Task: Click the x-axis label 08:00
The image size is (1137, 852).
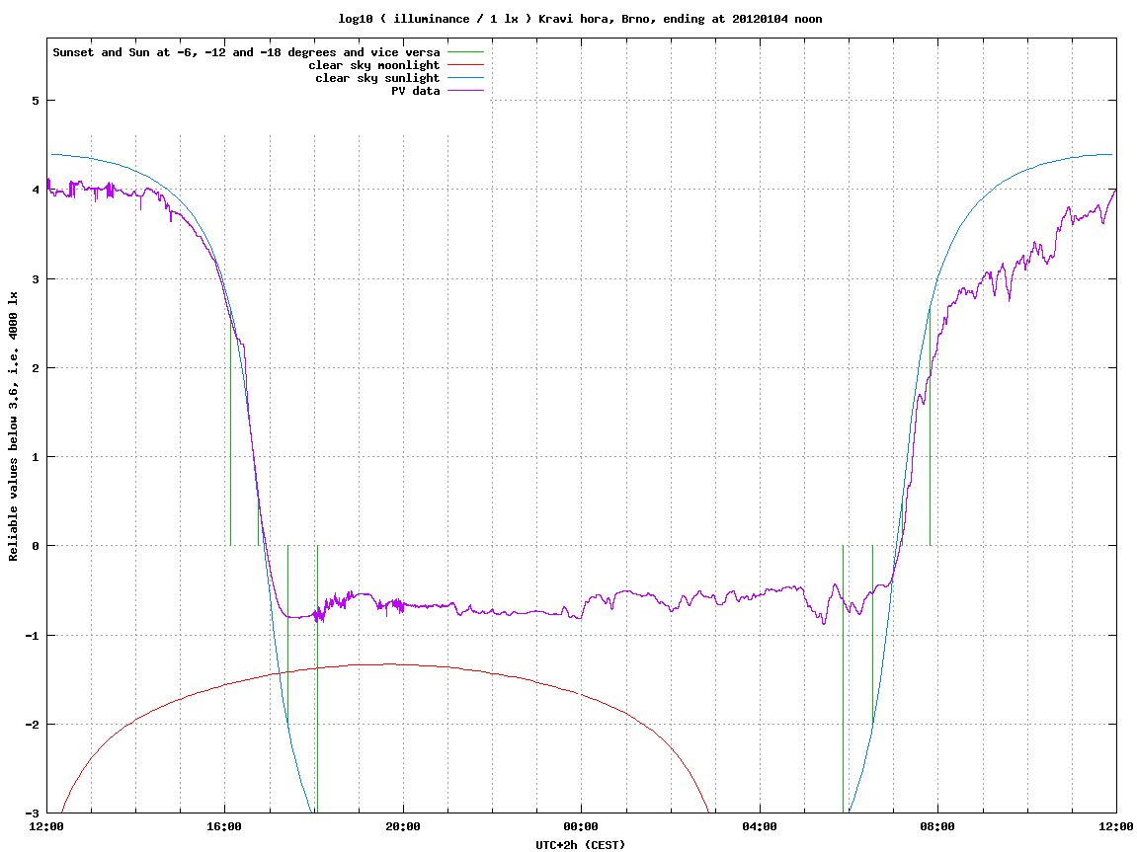Action: pyautogui.click(x=938, y=826)
